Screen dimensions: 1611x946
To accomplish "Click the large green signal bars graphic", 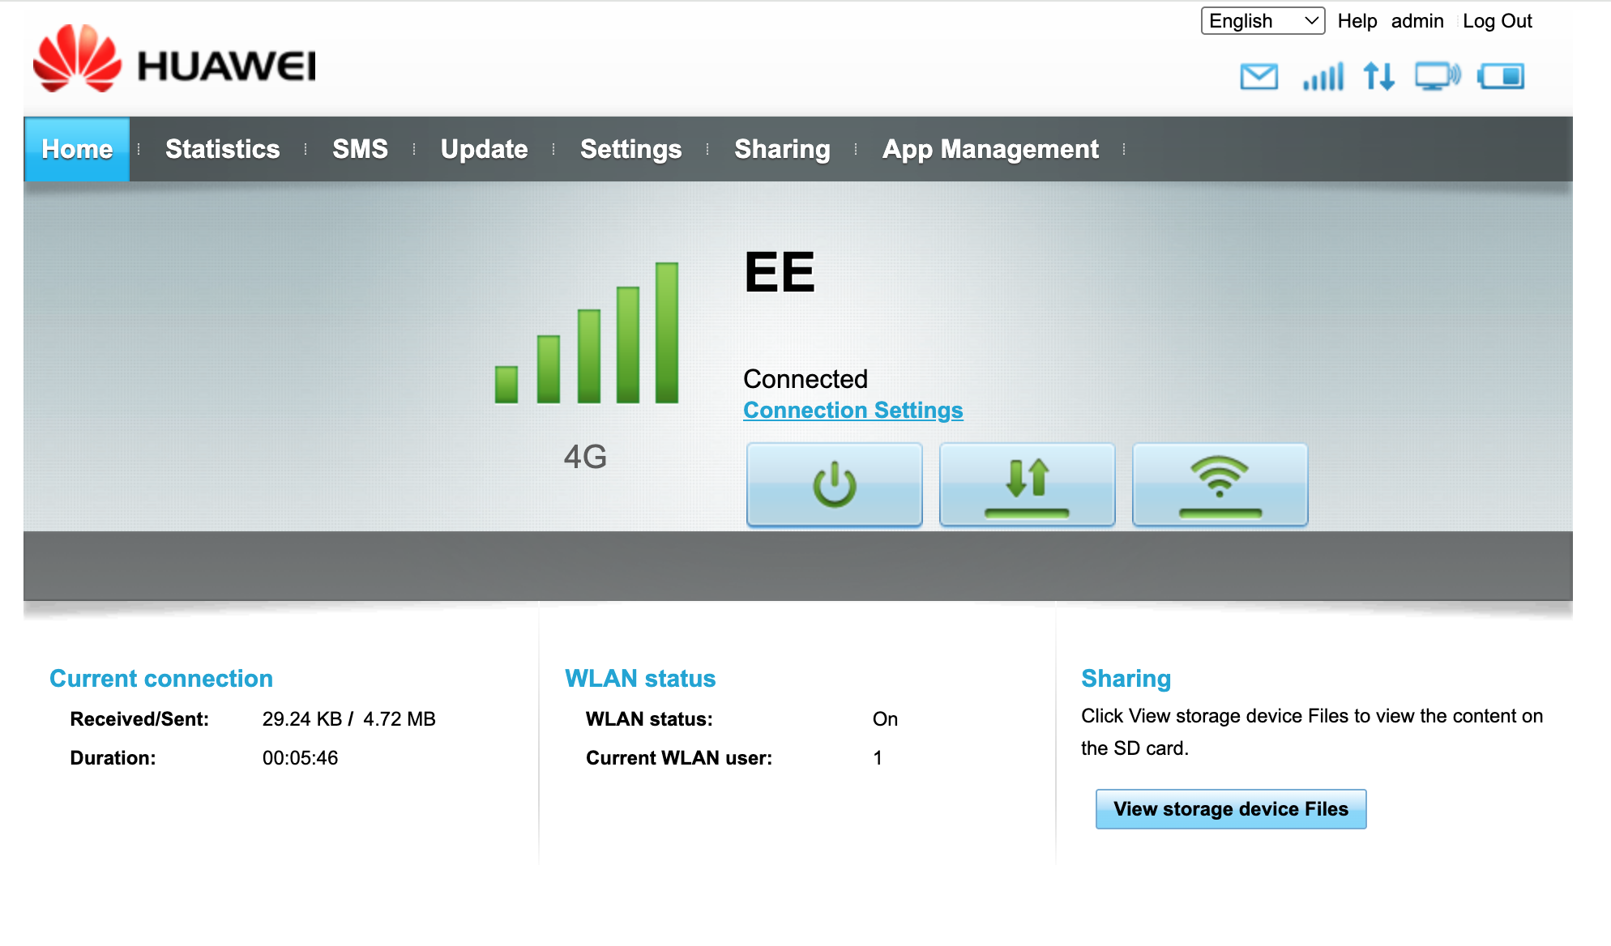I will click(587, 332).
